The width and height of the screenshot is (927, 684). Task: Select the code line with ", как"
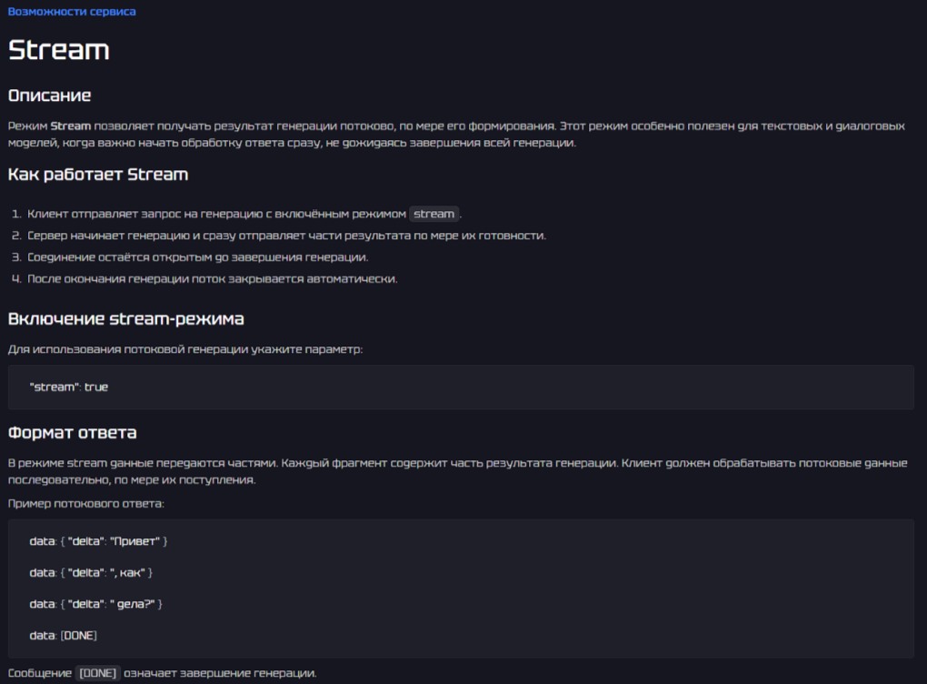[x=91, y=573]
